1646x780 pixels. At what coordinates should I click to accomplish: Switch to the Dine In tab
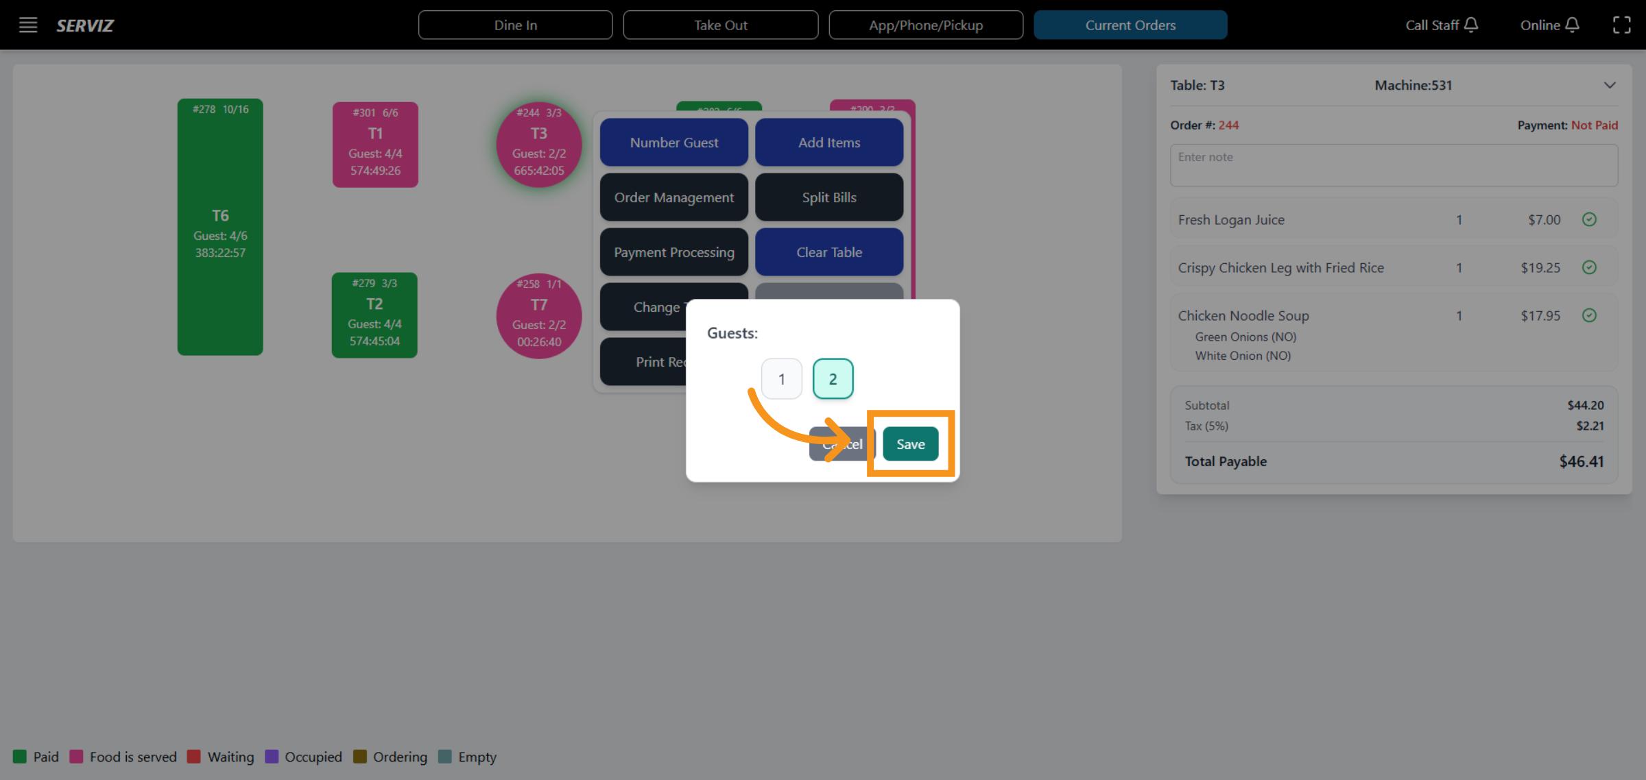pyautogui.click(x=515, y=25)
